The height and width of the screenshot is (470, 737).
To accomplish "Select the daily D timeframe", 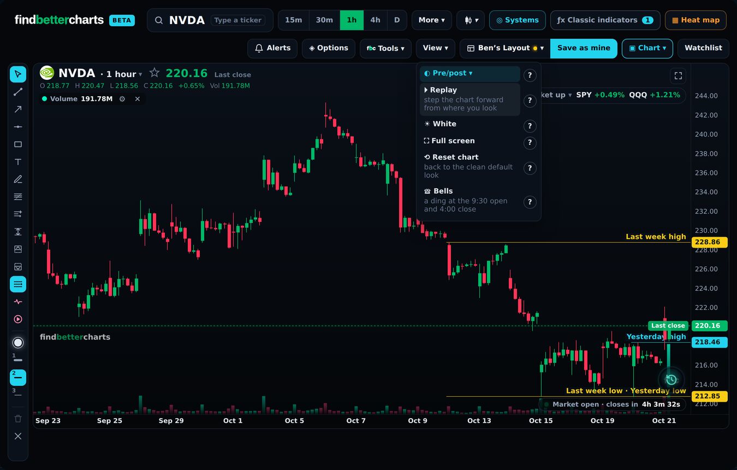I will 397,20.
